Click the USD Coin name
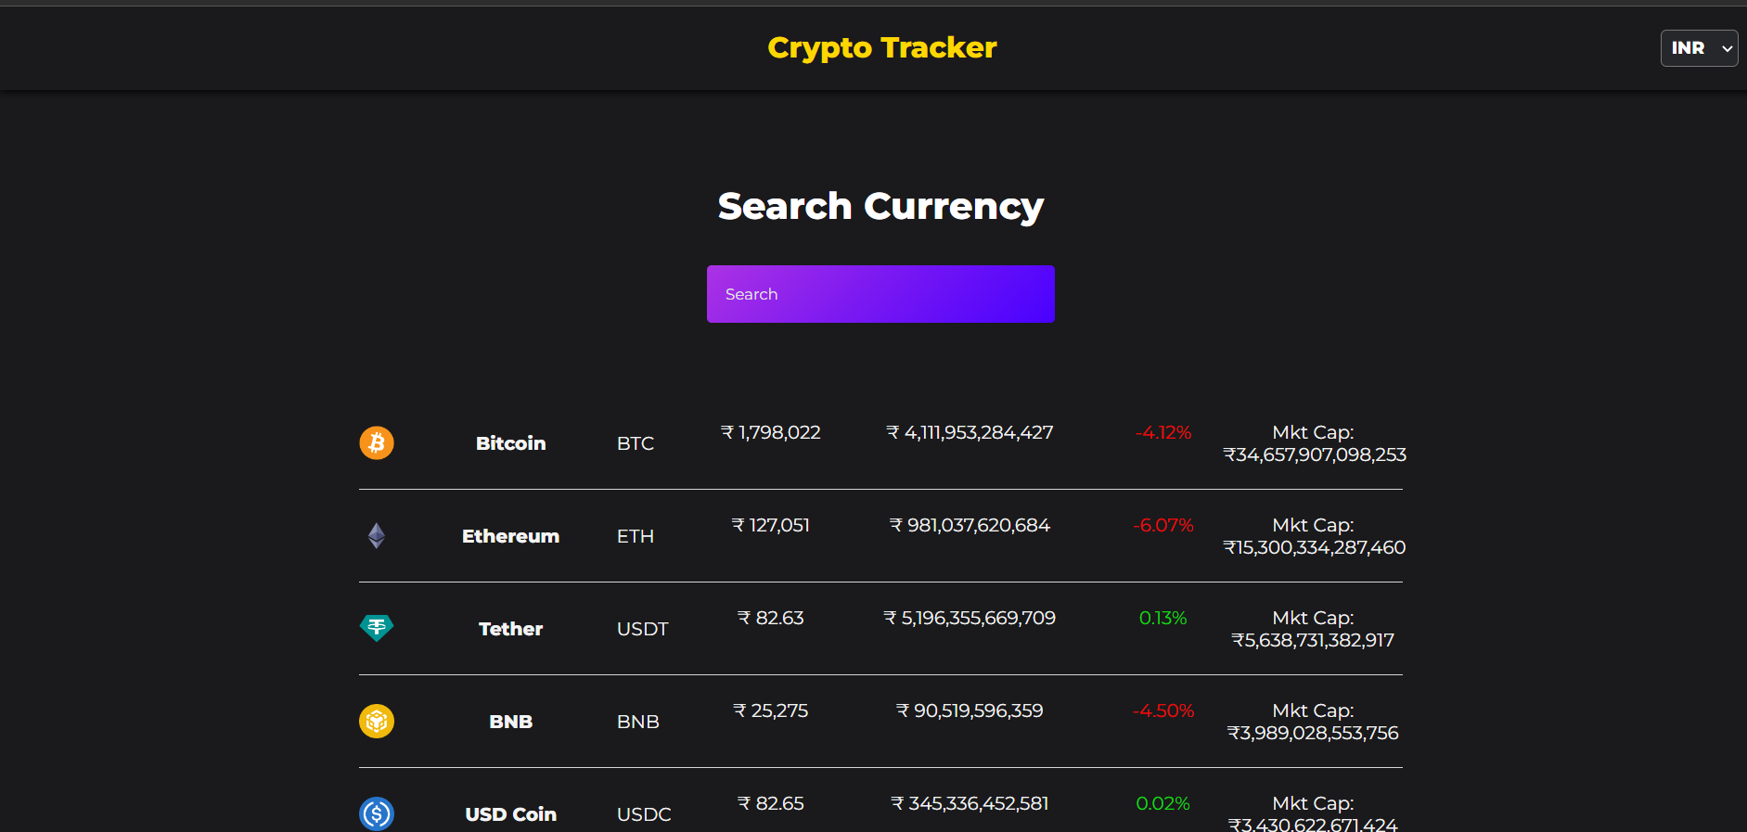 [x=510, y=814]
